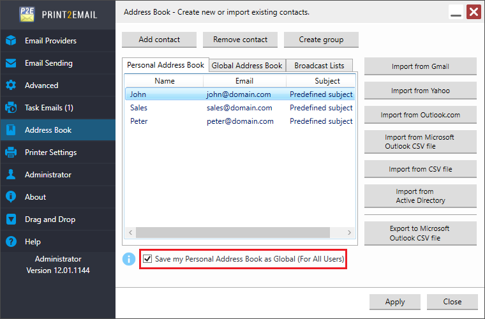485x319 pixels.
Task: Sort contacts by the Email column header
Action: tap(244, 81)
